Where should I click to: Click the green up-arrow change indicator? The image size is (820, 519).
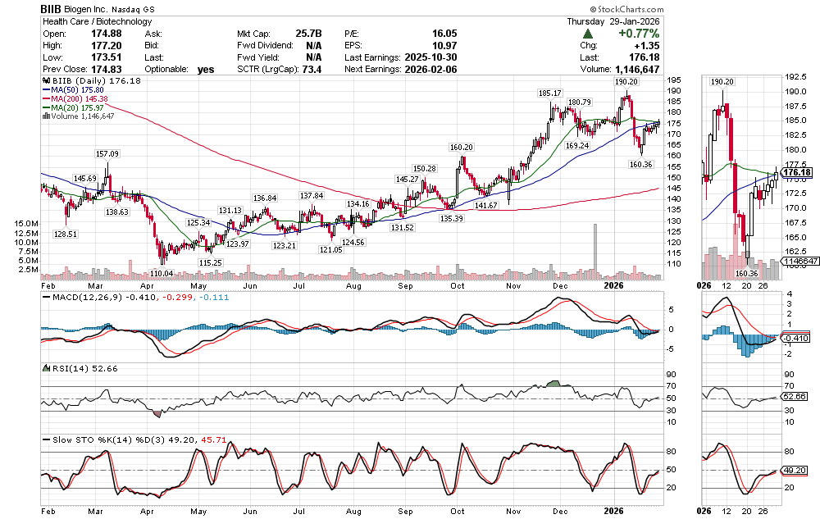click(588, 34)
